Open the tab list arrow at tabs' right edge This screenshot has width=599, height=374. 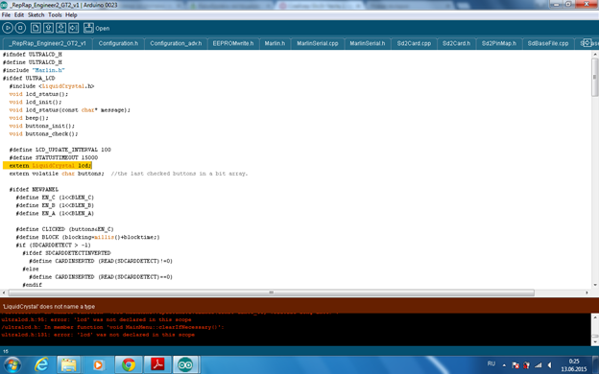click(x=587, y=42)
